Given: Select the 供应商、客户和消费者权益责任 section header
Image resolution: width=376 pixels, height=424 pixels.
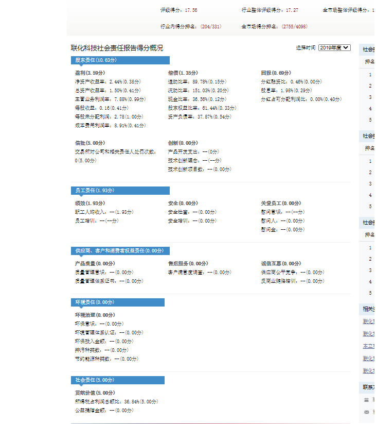Looking at the screenshot, I should click(x=120, y=251).
